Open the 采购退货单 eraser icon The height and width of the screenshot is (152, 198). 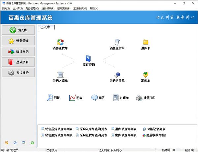(117, 75)
